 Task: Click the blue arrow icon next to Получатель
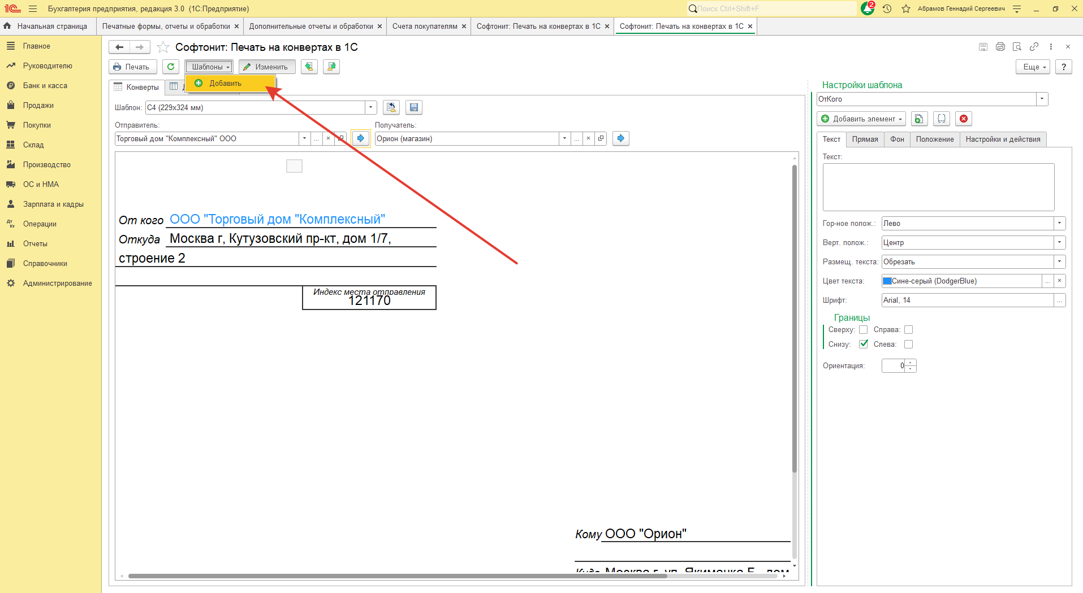(620, 138)
